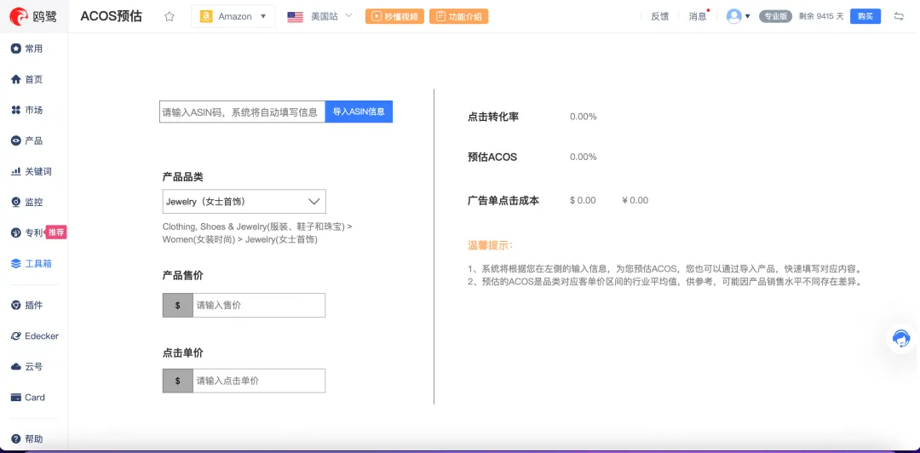The image size is (920, 453).
Task: Select 工具箱 in the sidebar
Action: [x=32, y=263]
